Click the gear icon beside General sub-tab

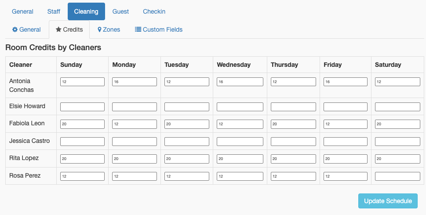pos(15,29)
